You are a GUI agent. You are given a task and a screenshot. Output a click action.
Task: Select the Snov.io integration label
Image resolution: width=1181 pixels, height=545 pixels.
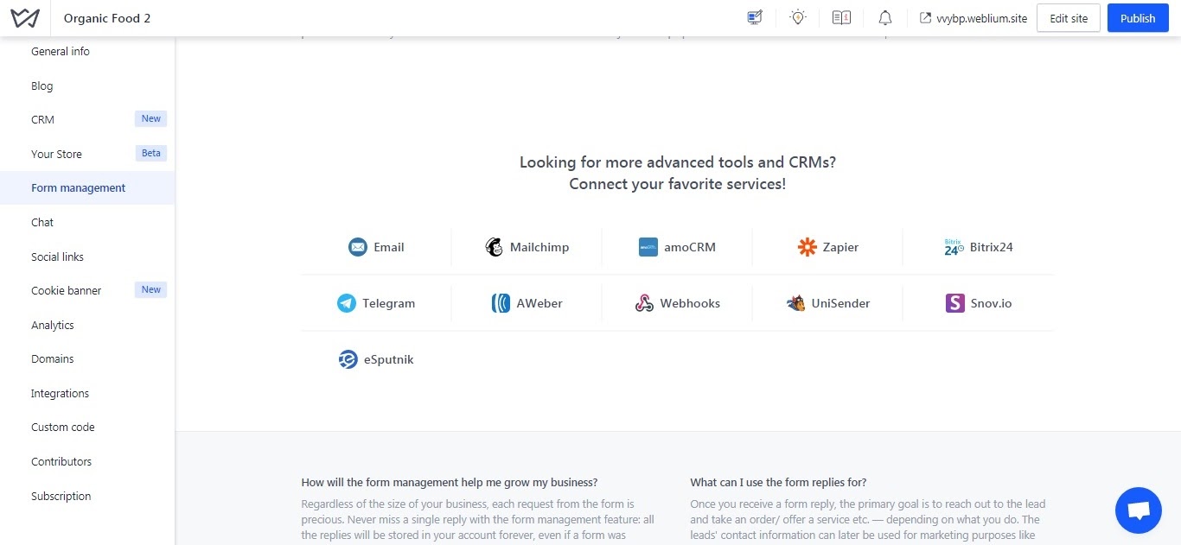pyautogui.click(x=991, y=303)
